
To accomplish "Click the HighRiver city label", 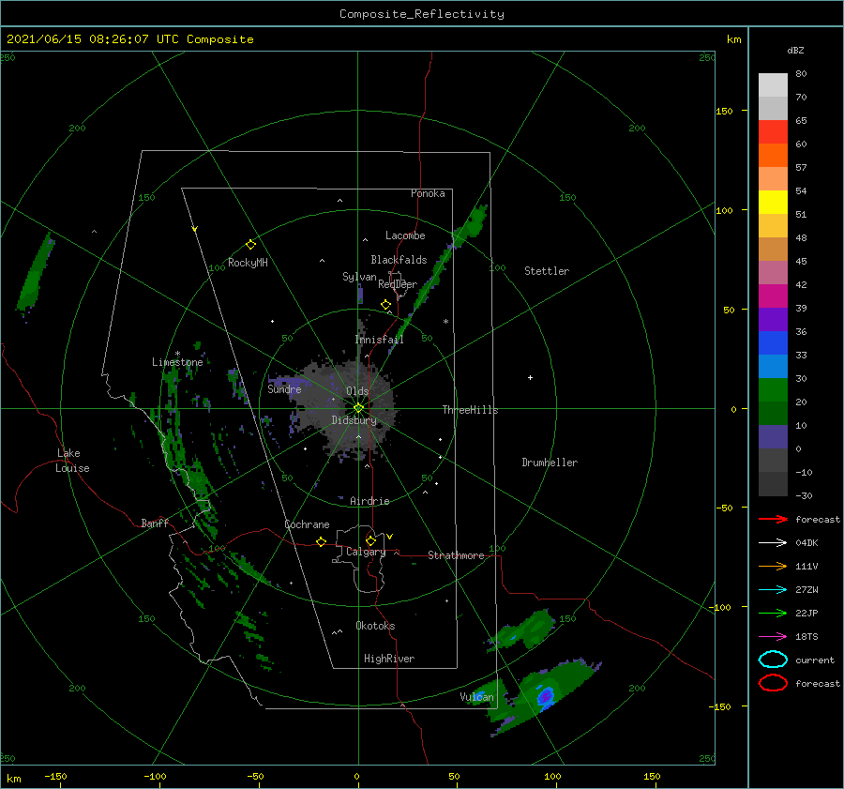I will [x=389, y=659].
